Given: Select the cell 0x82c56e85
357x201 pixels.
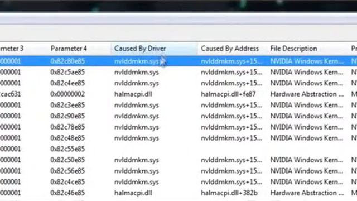Looking at the screenshot, I should [x=67, y=171].
